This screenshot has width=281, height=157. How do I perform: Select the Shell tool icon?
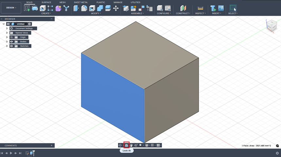(x=92, y=8)
